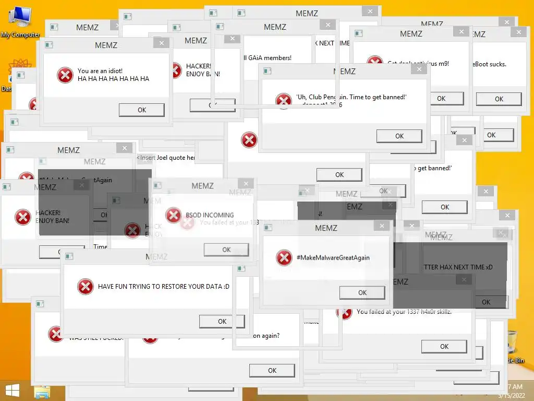Click title bar icon of 'GAiA members!' dialog
Image resolution: width=534 pixels, height=401 pixels.
[x=220, y=26]
